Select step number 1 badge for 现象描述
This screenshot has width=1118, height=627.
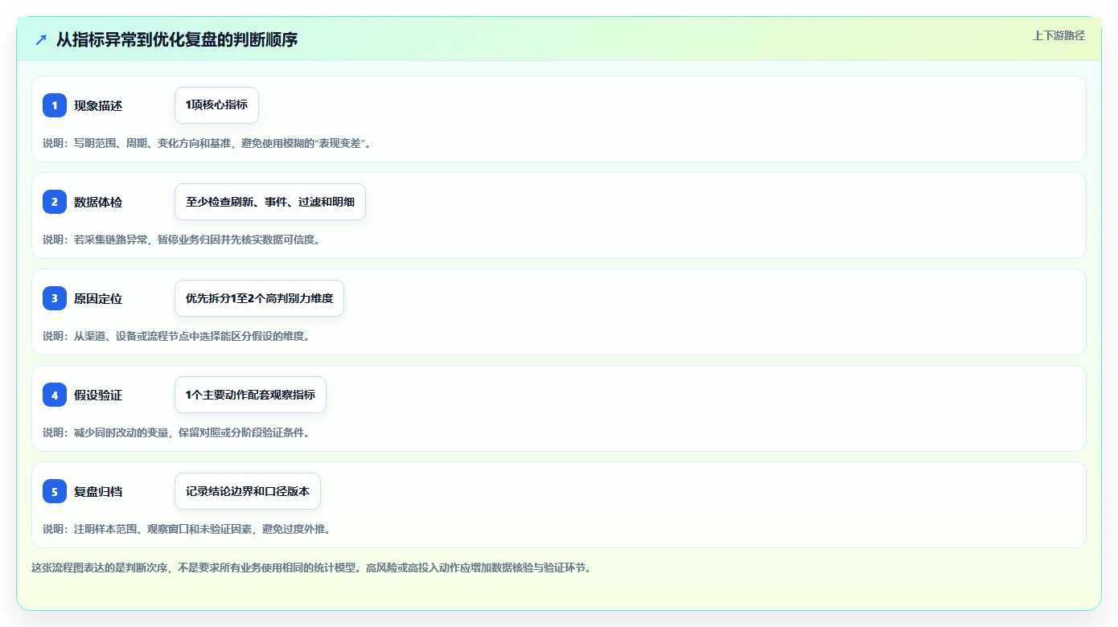[x=55, y=105]
